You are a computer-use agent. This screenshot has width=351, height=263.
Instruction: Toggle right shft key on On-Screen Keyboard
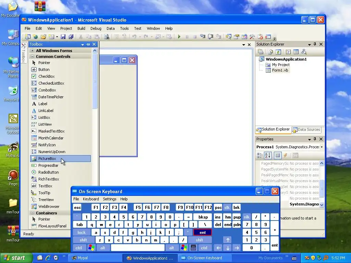tap(199, 240)
